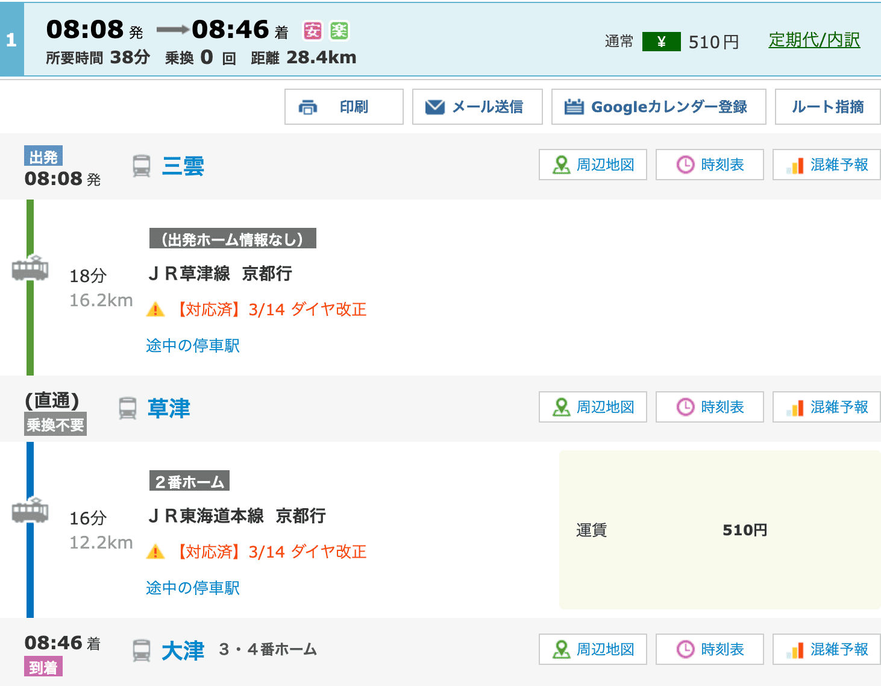Viewport: 881px width, 686px height.
Task: Click the route number 1 tab marker
Action: [x=11, y=40]
